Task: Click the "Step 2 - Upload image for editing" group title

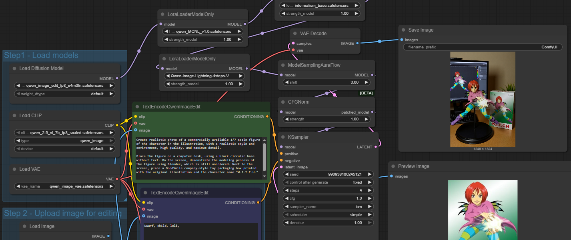Action: [x=63, y=213]
